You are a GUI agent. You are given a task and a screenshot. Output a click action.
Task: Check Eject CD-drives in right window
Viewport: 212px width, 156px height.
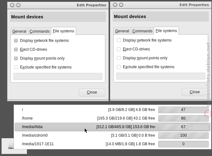pyautogui.click(x=119, y=49)
